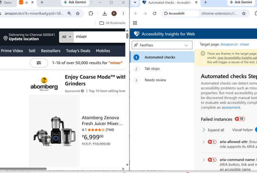The height and width of the screenshot is (173, 257).
Task: Open the All category dropdown in Amazon search
Action: (x=66, y=37)
